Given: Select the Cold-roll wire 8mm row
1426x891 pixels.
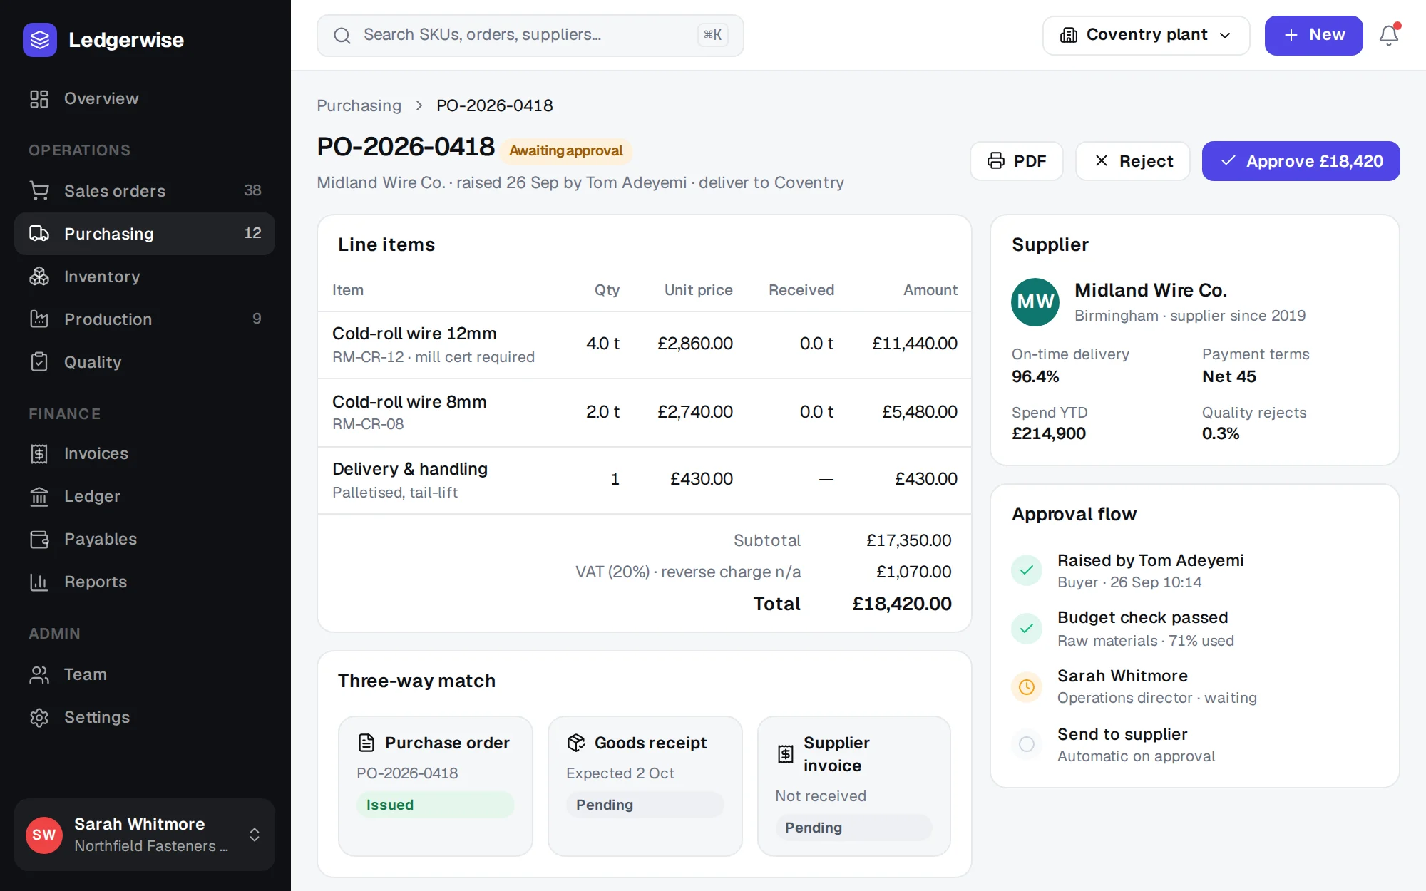Looking at the screenshot, I should click(645, 413).
